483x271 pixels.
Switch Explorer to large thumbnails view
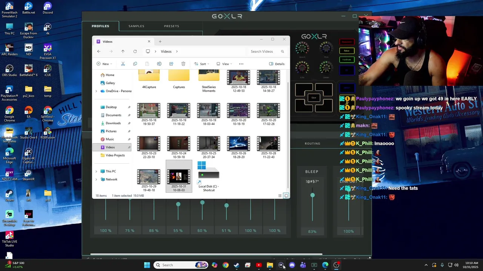[286, 196]
